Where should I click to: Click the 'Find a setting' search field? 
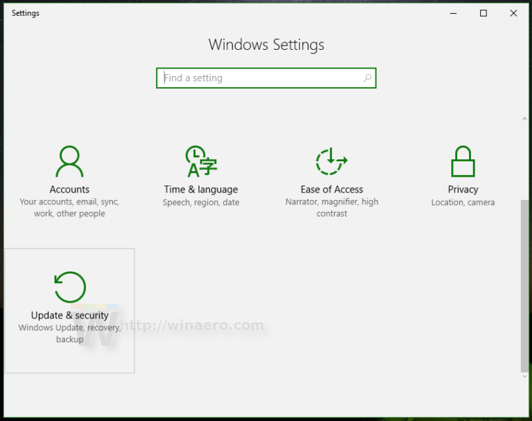click(260, 78)
